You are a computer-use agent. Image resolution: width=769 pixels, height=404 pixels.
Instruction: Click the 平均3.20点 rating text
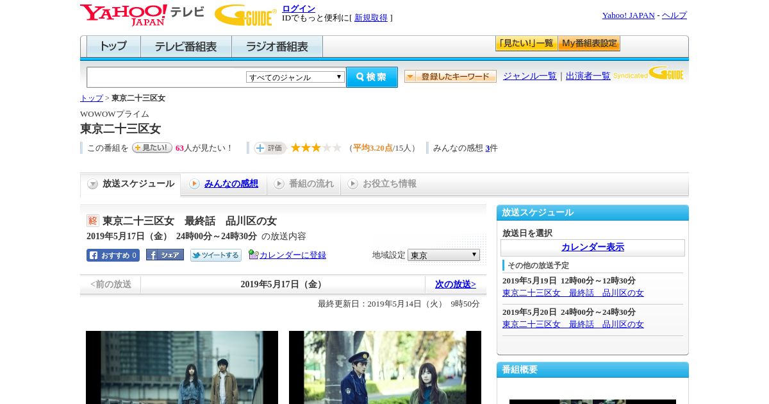coord(373,148)
